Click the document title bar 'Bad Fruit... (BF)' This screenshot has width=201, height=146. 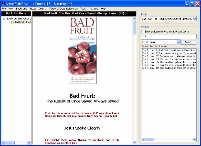(x=84, y=13)
